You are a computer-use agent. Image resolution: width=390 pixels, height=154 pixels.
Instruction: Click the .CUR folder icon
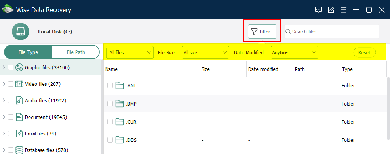pyautogui.click(x=120, y=122)
